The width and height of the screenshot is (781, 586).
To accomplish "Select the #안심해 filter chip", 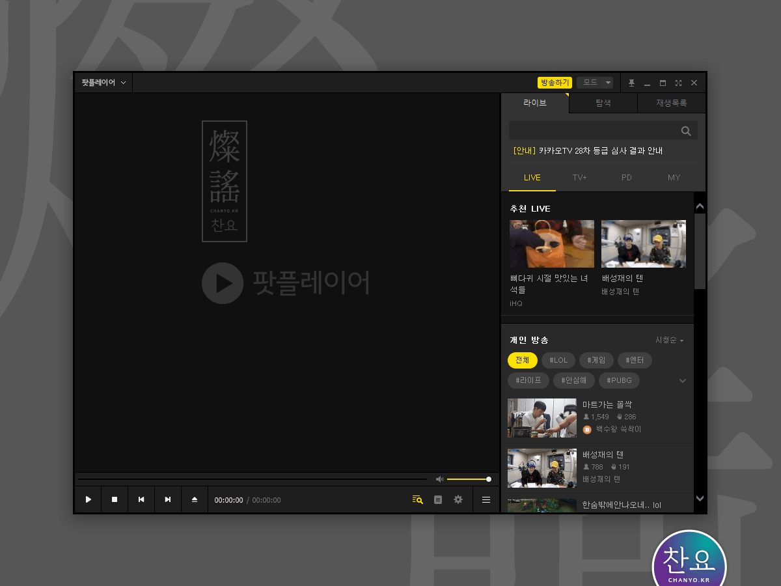I will point(574,380).
